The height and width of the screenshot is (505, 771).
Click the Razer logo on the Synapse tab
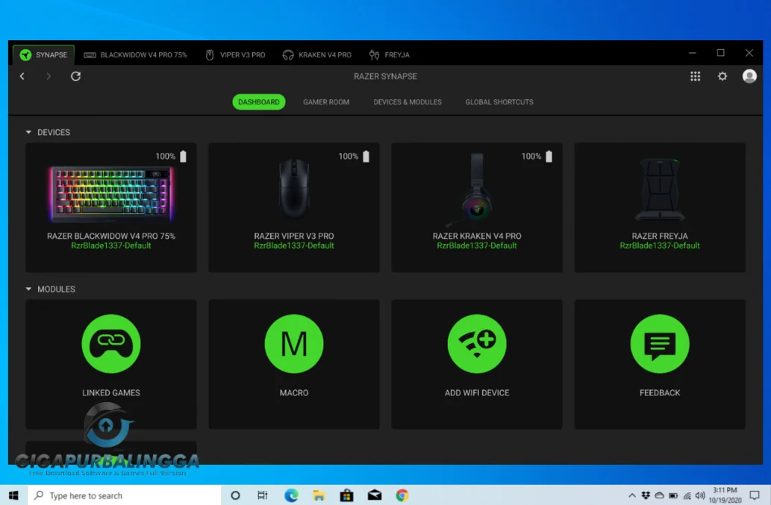click(23, 54)
